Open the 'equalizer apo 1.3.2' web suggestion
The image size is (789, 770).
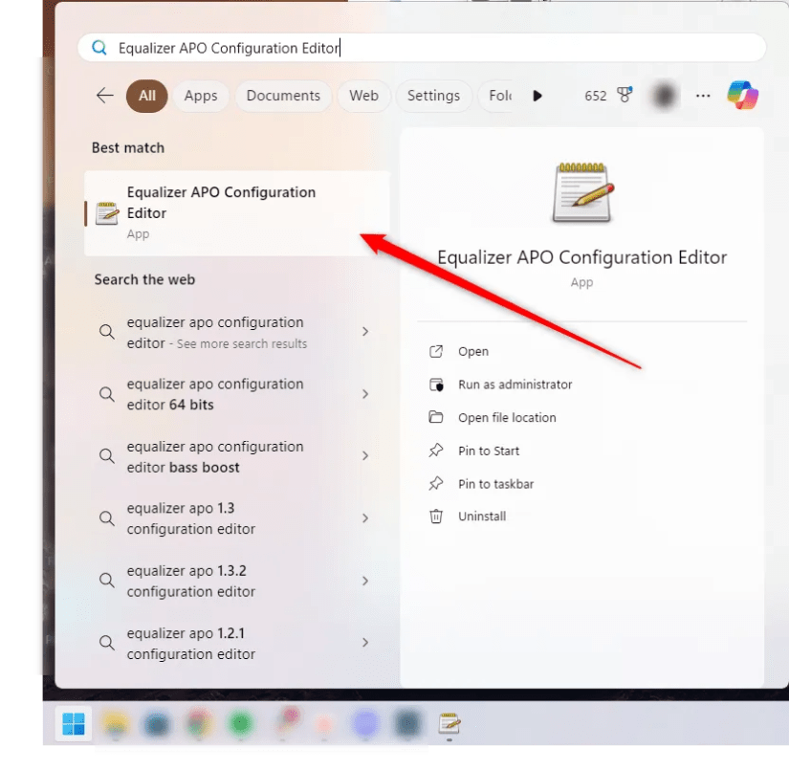(237, 581)
